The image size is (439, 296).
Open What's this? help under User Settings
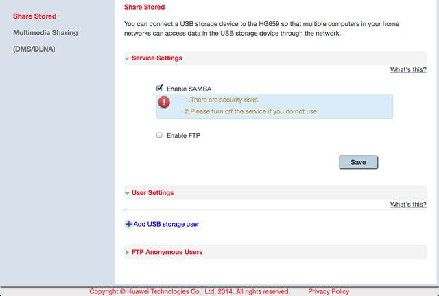click(x=408, y=205)
